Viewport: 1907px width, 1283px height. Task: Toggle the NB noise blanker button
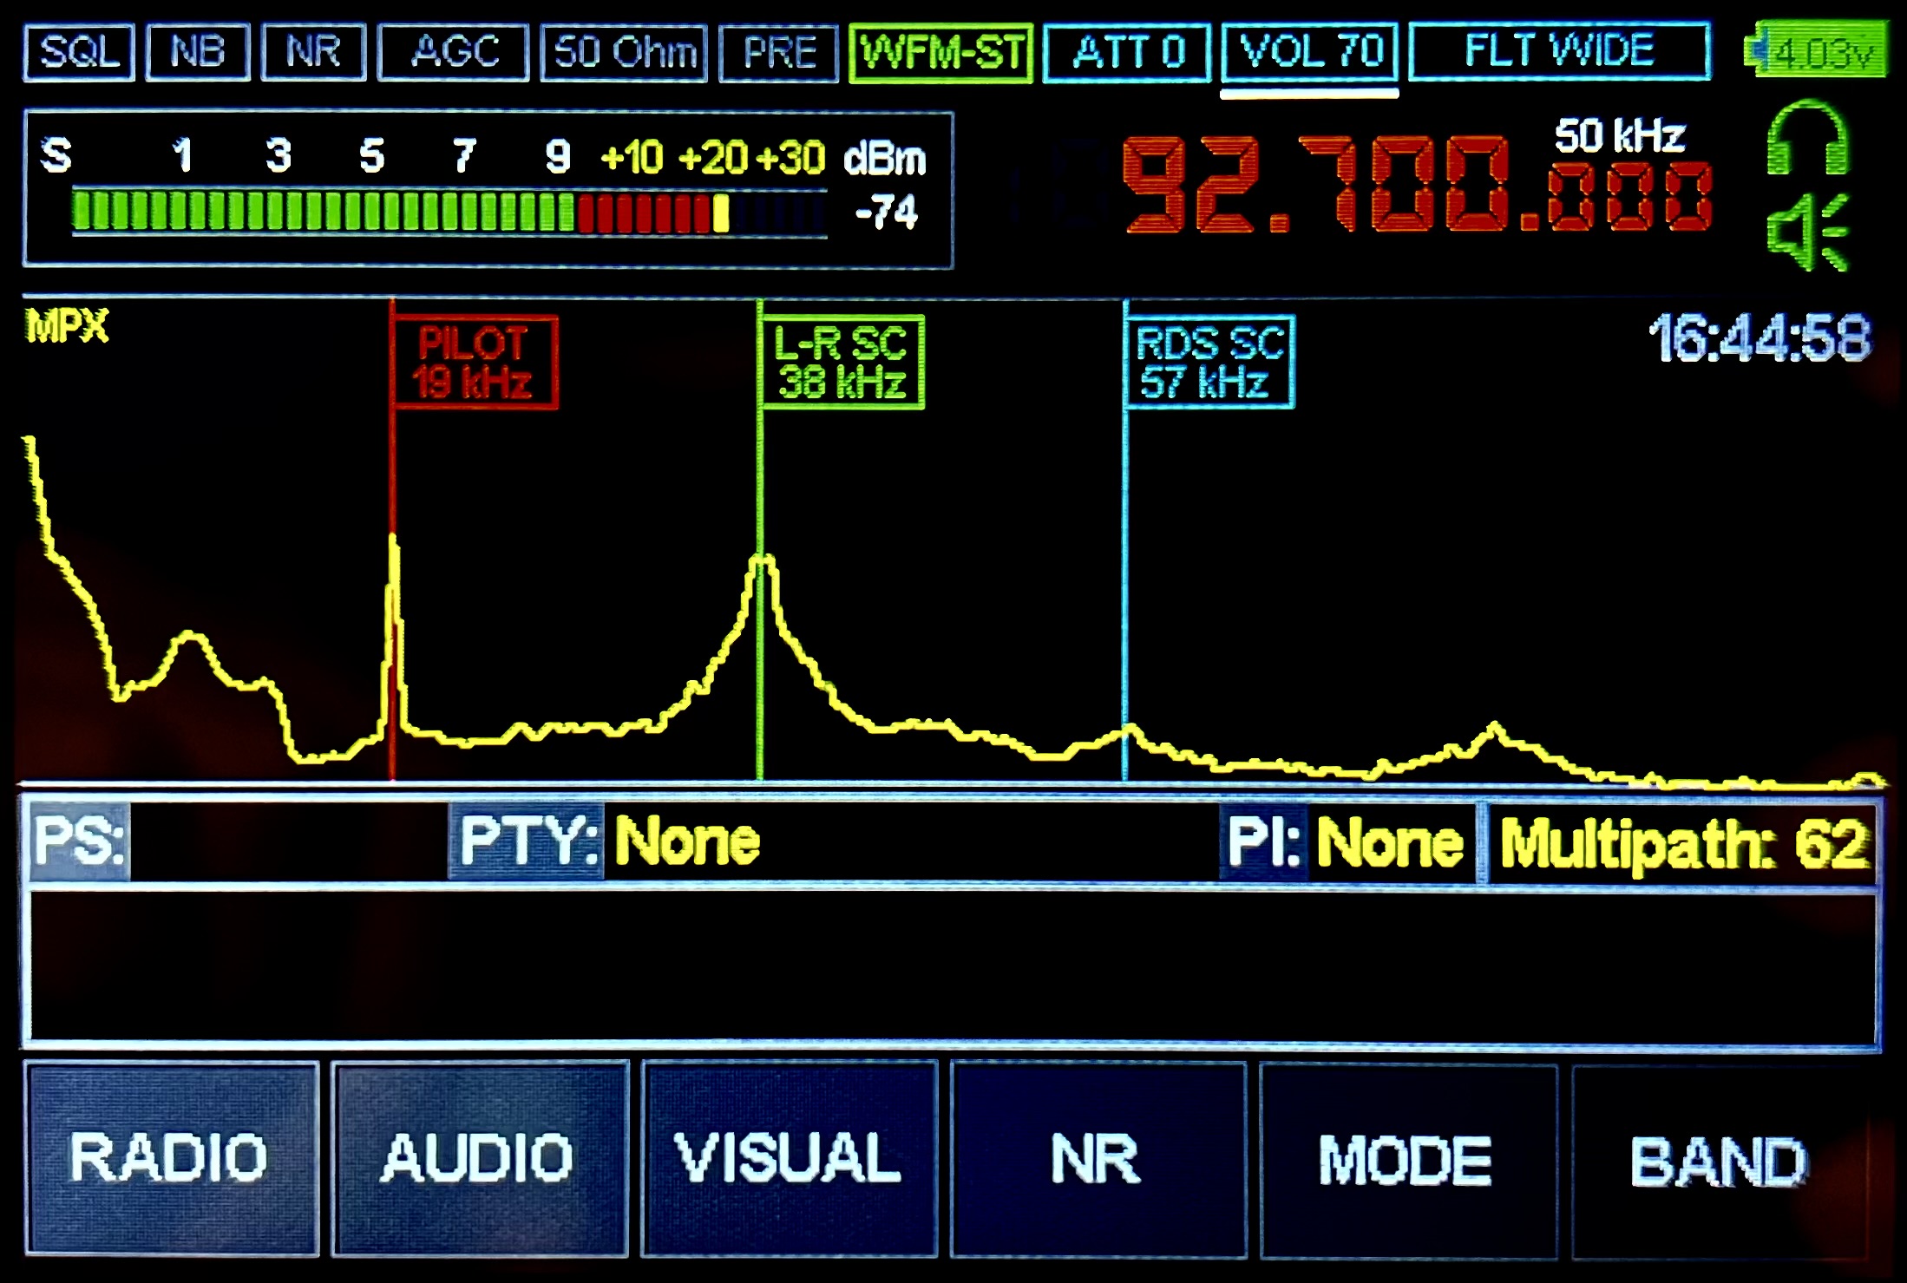click(x=199, y=53)
